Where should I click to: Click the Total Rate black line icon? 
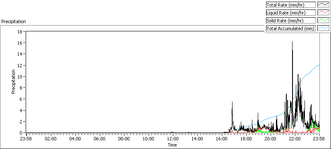323,5
